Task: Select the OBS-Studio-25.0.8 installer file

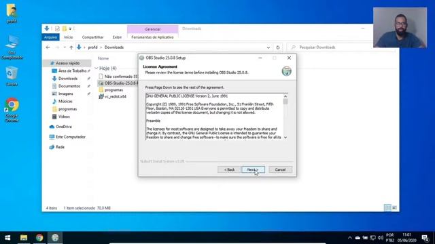Action: point(118,83)
